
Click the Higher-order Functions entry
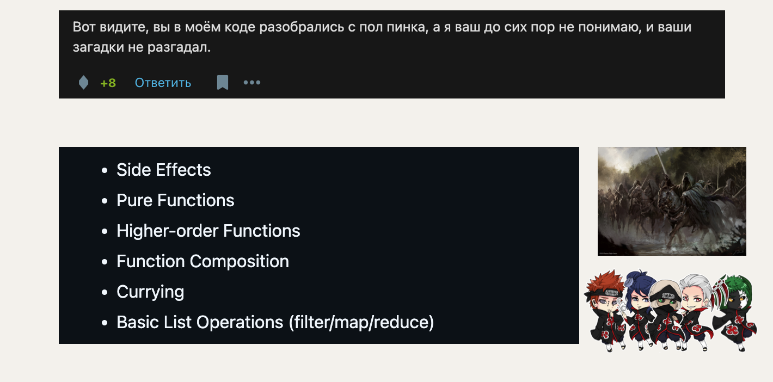click(x=208, y=231)
